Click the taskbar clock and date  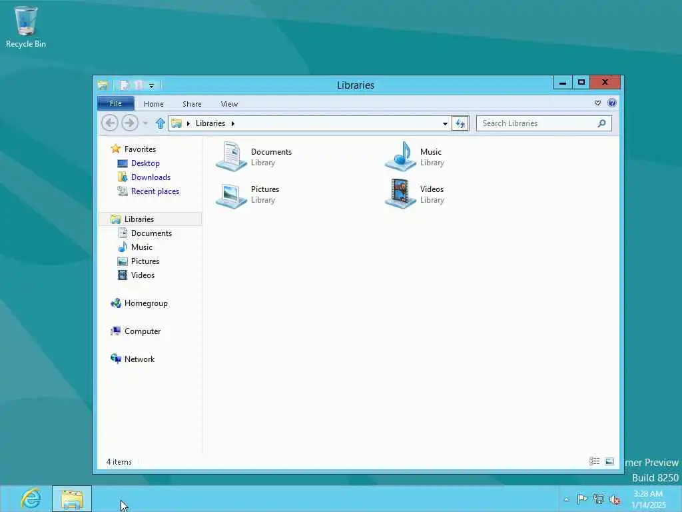click(648, 499)
